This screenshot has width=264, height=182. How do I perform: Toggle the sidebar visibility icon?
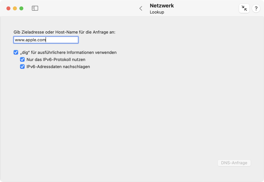pyautogui.click(x=35, y=8)
